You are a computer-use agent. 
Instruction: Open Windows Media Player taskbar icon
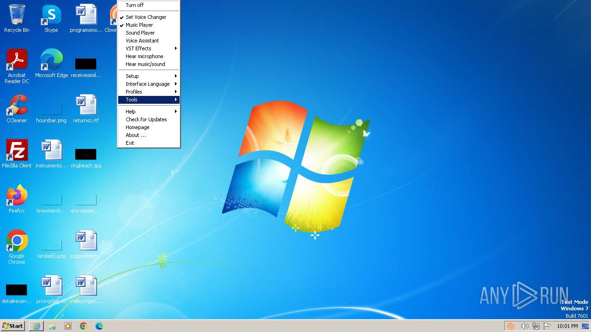click(x=68, y=326)
